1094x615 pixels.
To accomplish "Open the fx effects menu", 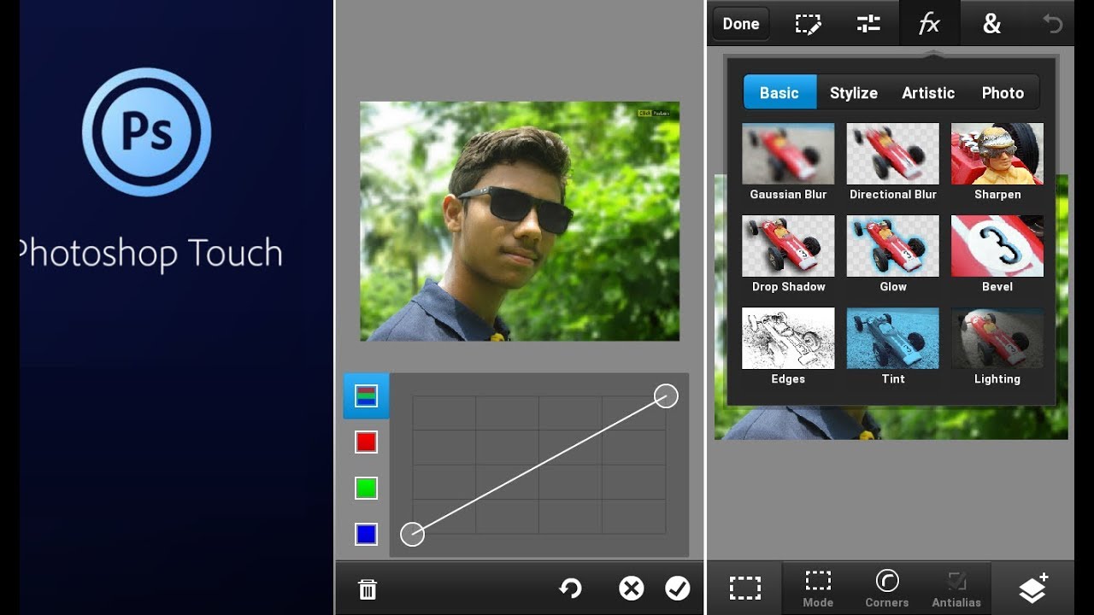I will pyautogui.click(x=929, y=24).
